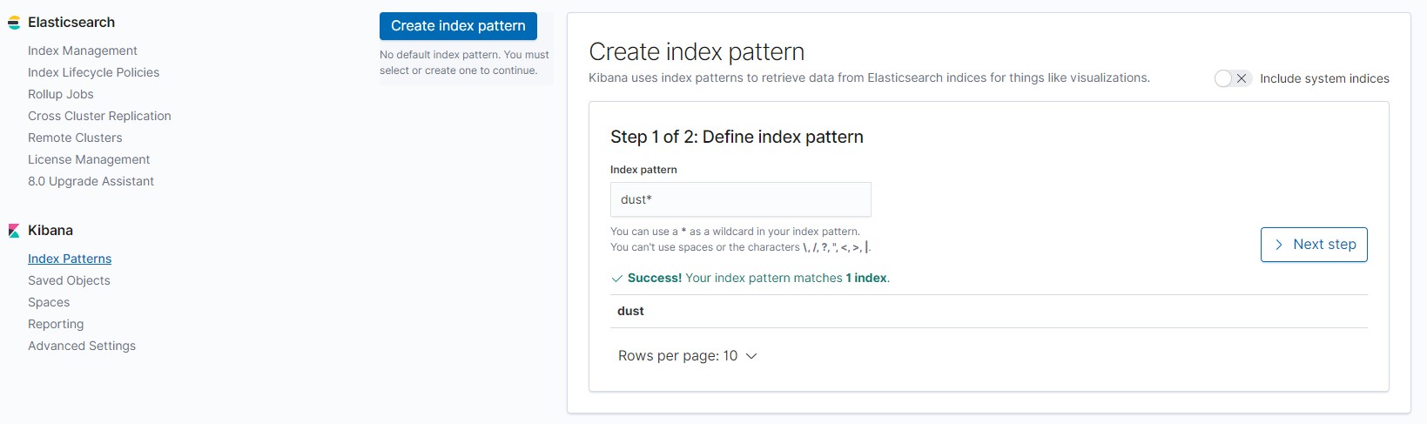This screenshot has width=1427, height=424.
Task: Click the Create index pattern button
Action: (x=458, y=26)
